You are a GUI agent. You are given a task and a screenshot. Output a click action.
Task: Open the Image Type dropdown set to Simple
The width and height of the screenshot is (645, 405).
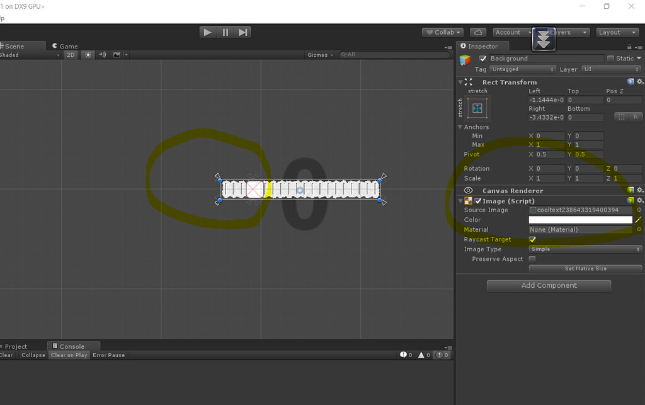(585, 249)
